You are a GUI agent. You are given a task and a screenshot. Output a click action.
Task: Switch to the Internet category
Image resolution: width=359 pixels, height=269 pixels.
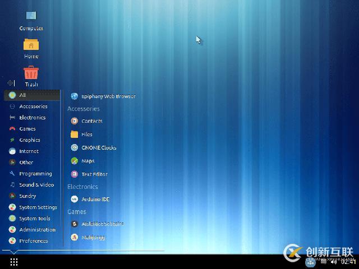point(29,151)
